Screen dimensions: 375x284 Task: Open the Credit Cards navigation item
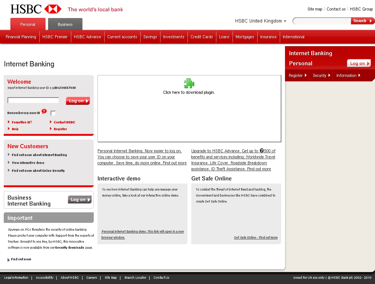[x=201, y=37]
